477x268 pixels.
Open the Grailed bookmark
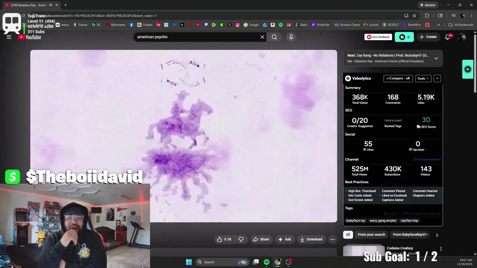tap(145, 25)
